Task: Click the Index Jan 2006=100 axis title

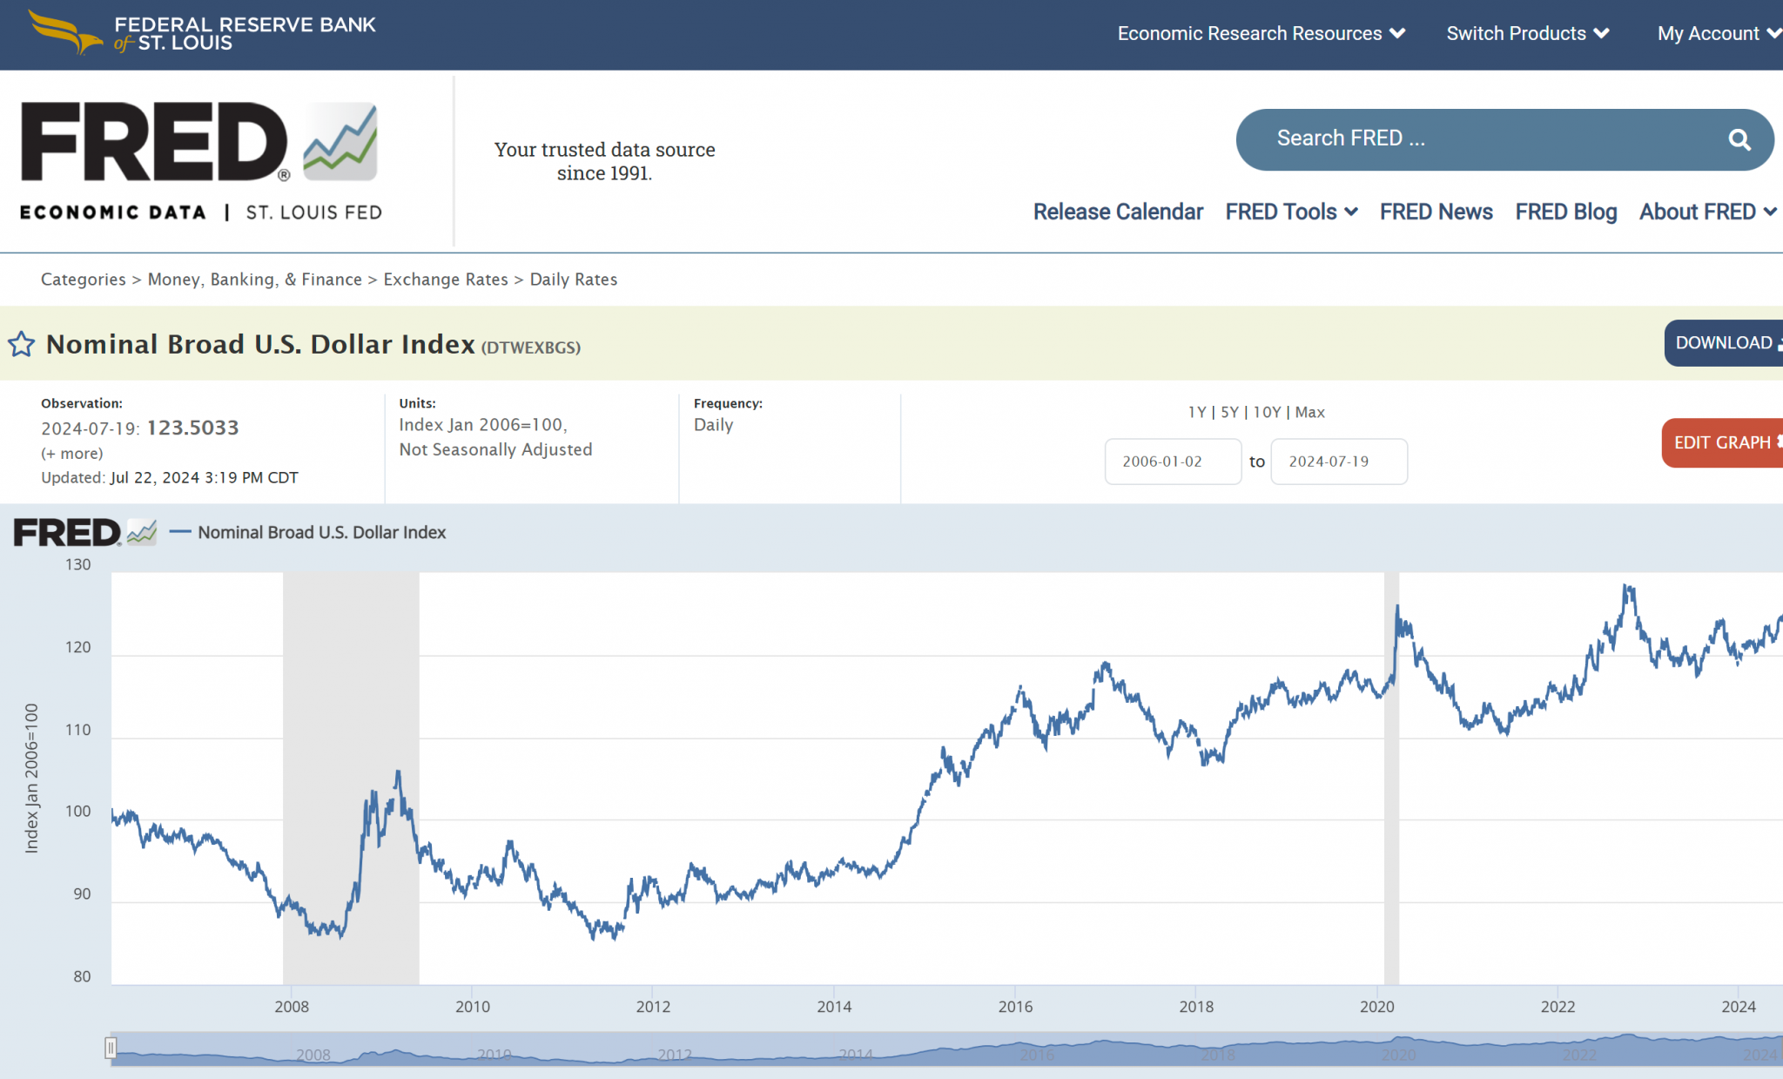Action: tap(31, 778)
